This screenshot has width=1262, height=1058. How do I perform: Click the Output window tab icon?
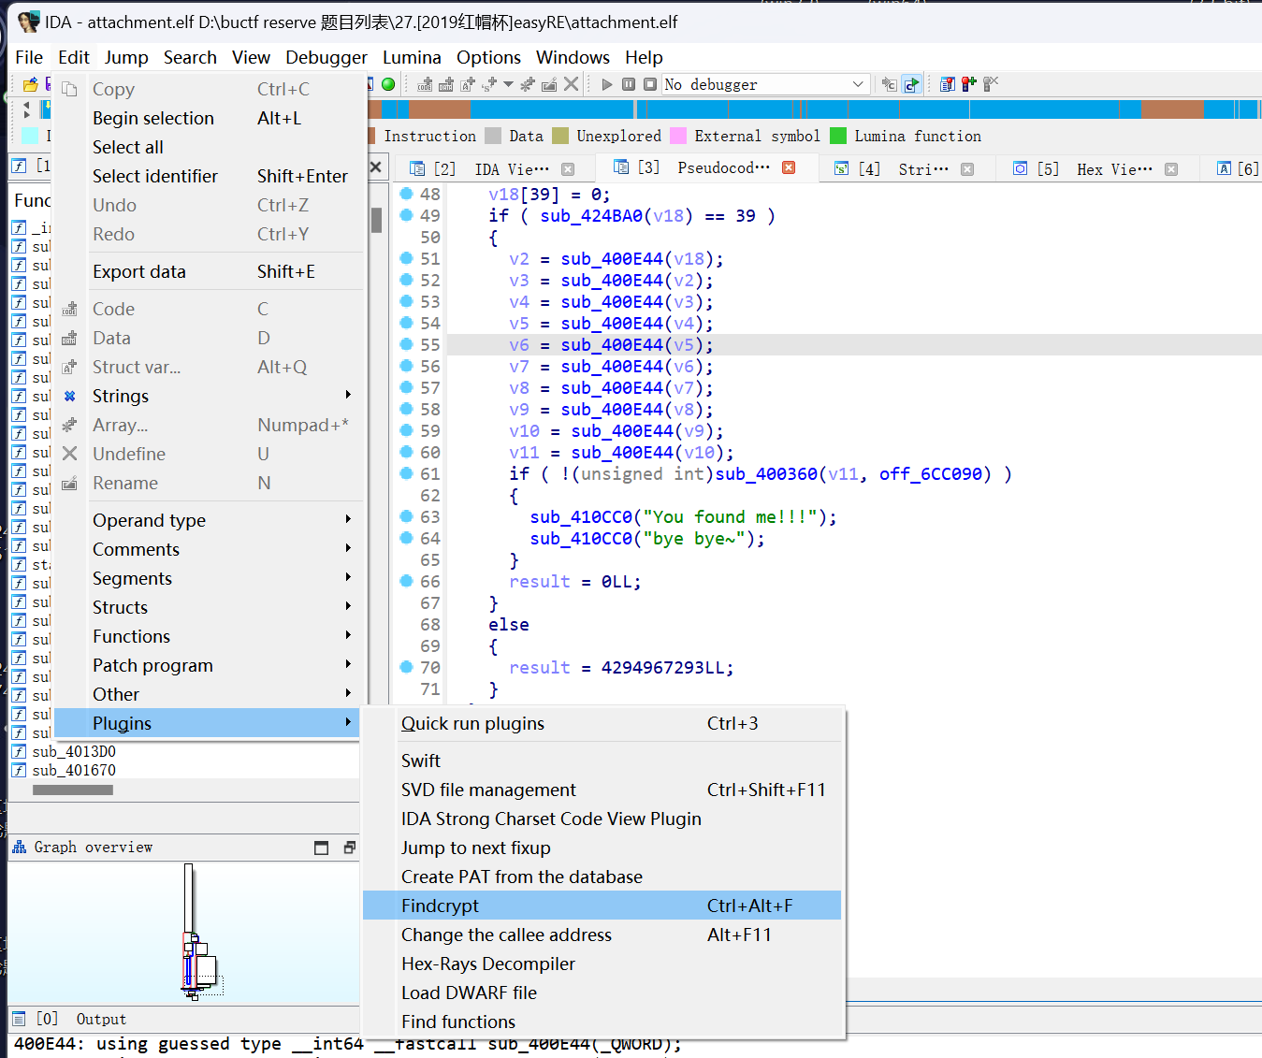[19, 1019]
